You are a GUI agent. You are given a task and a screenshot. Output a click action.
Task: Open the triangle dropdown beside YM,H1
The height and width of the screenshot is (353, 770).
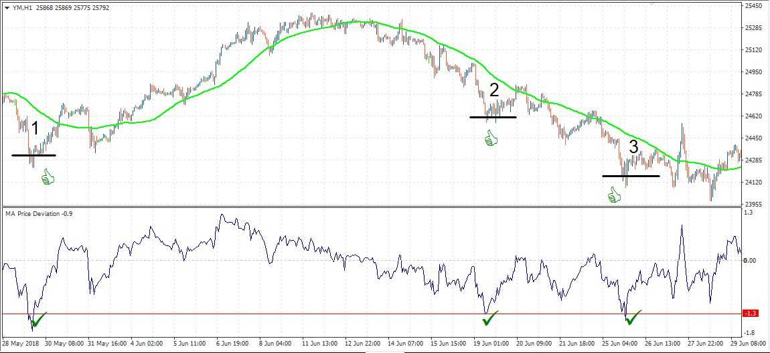click(x=7, y=7)
